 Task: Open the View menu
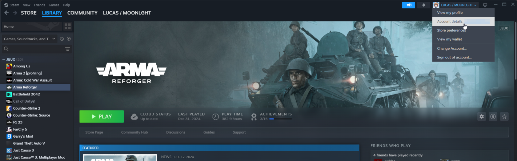27,5
